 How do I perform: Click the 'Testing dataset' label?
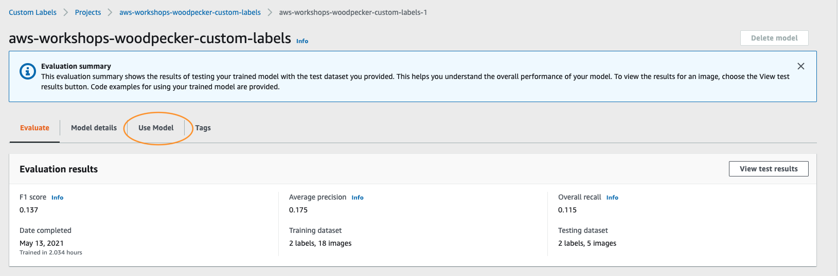click(583, 230)
